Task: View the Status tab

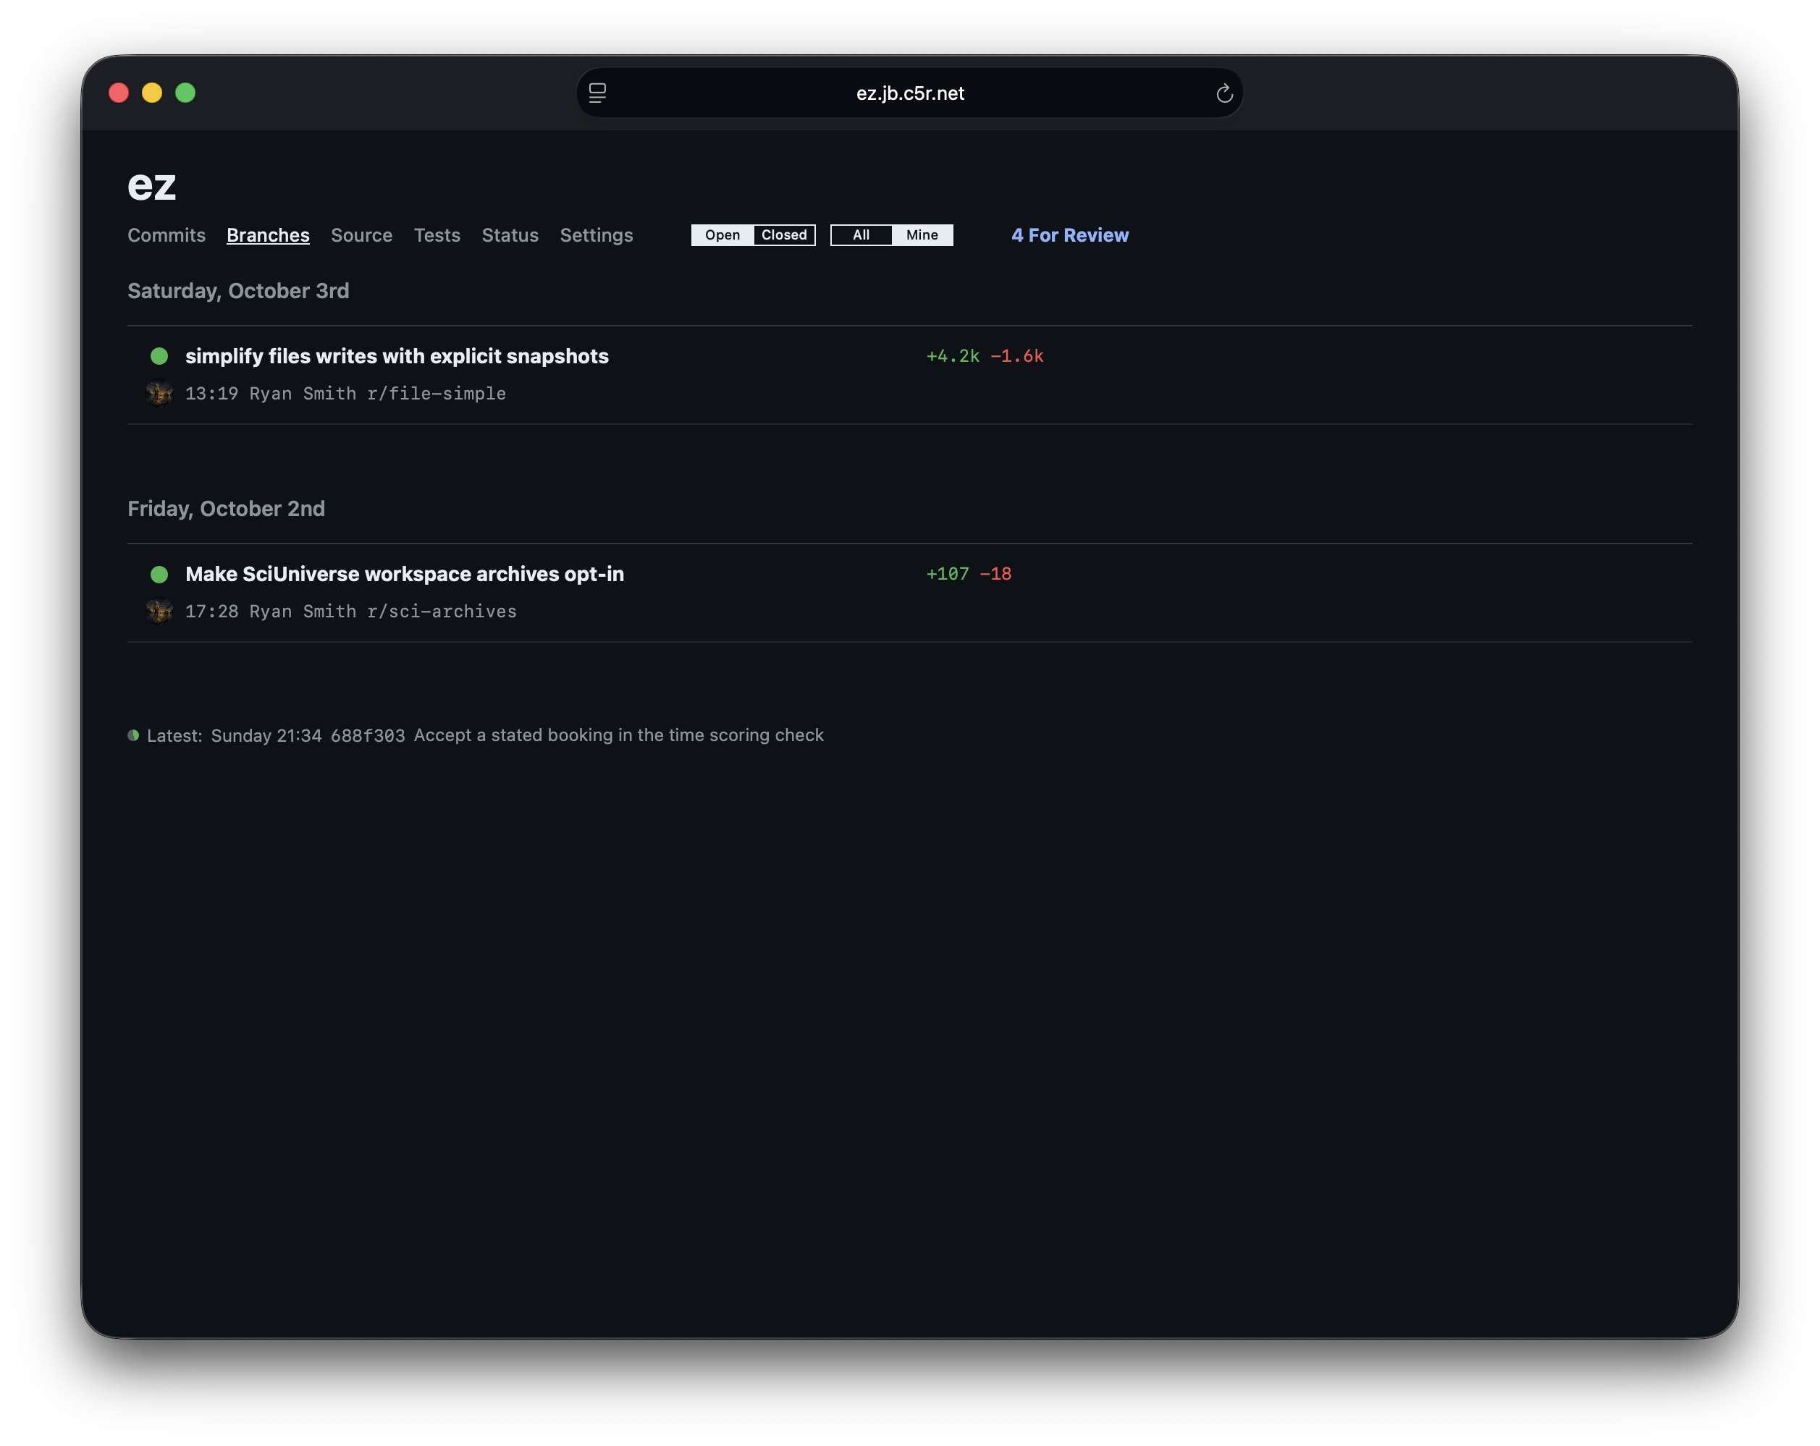Action: pyautogui.click(x=510, y=235)
